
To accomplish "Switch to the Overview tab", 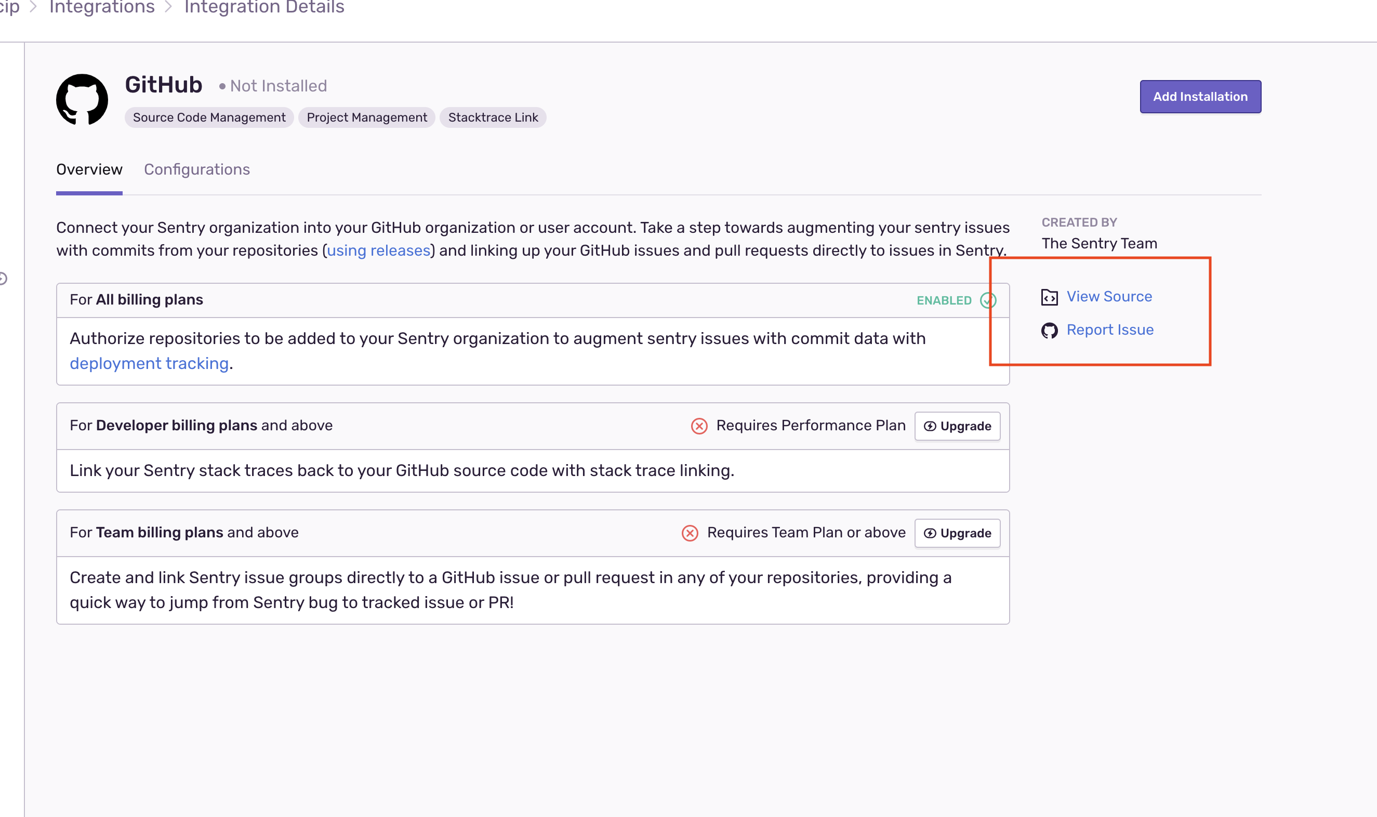I will coord(89,169).
